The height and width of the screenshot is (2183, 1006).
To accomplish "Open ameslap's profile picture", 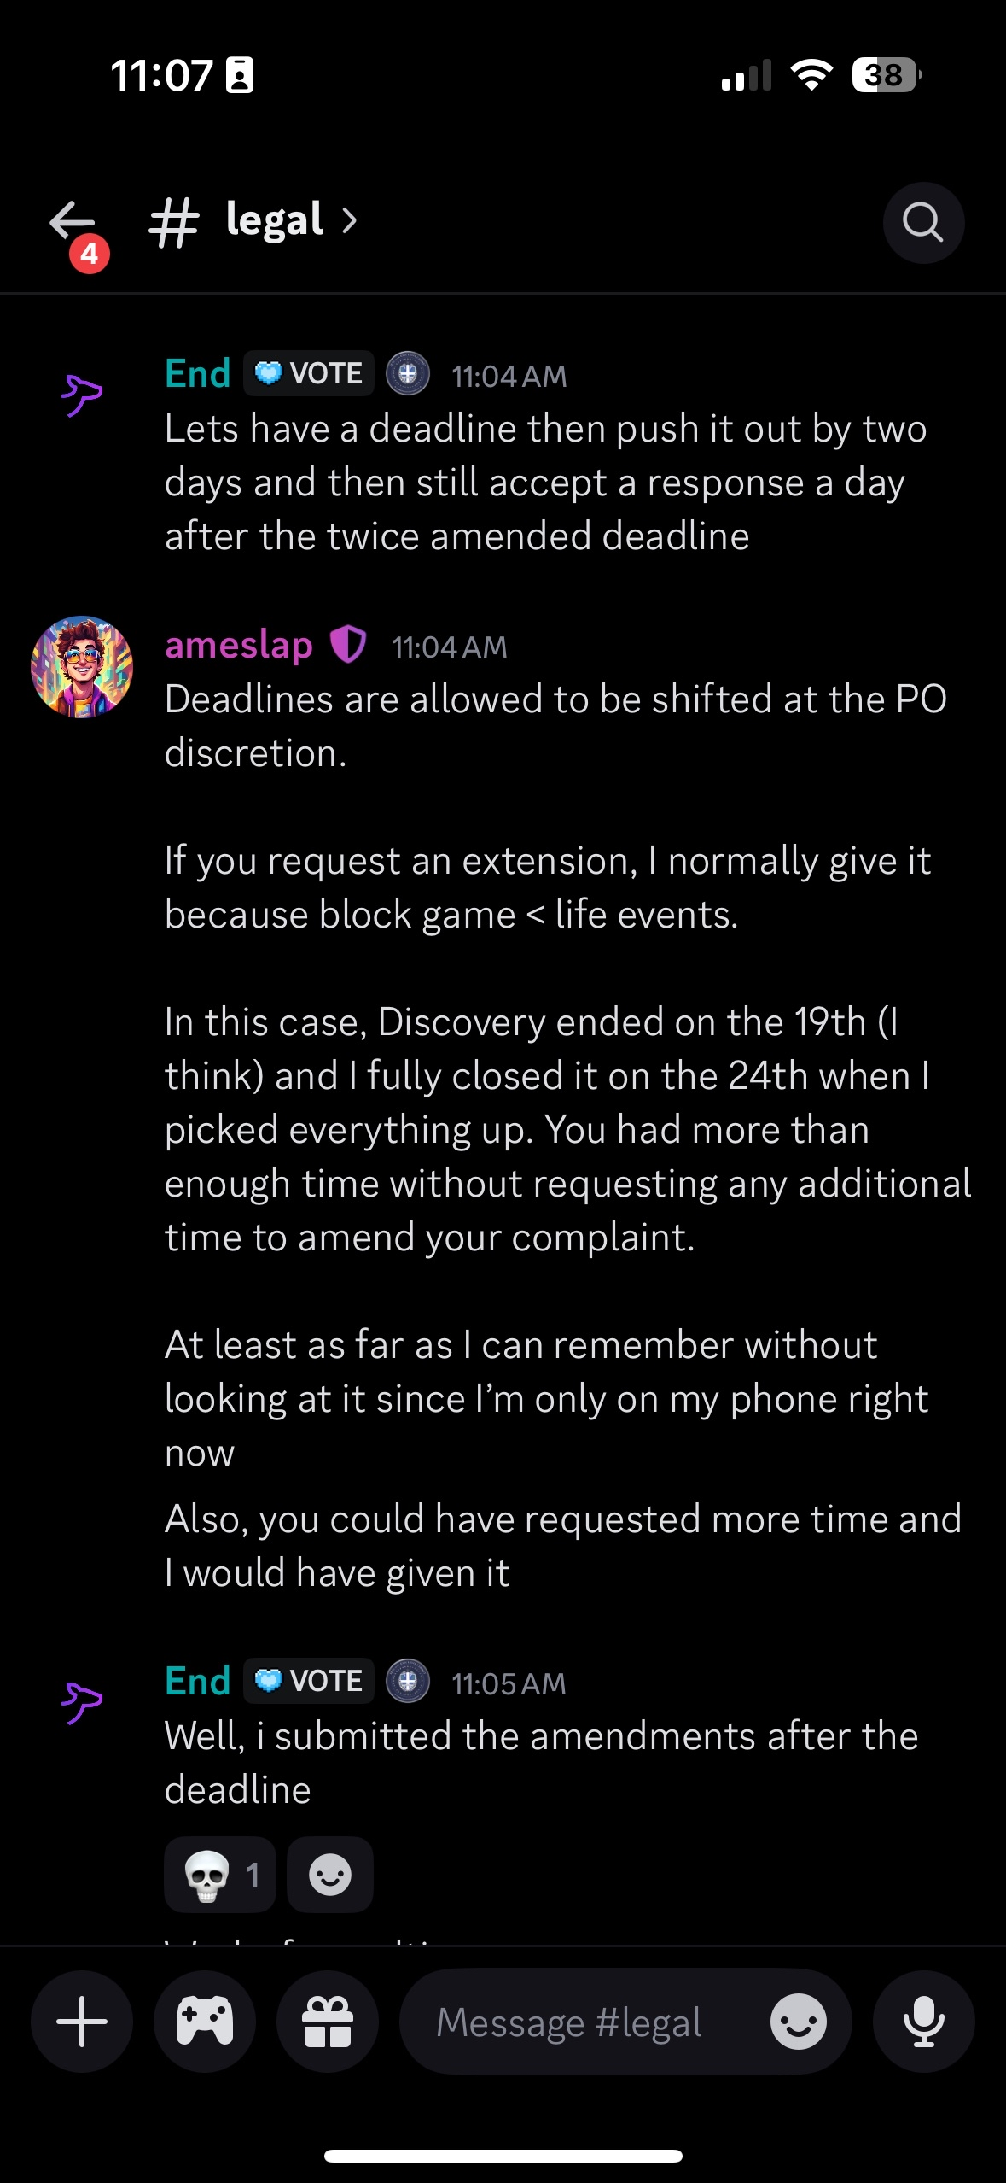I will click(x=82, y=667).
